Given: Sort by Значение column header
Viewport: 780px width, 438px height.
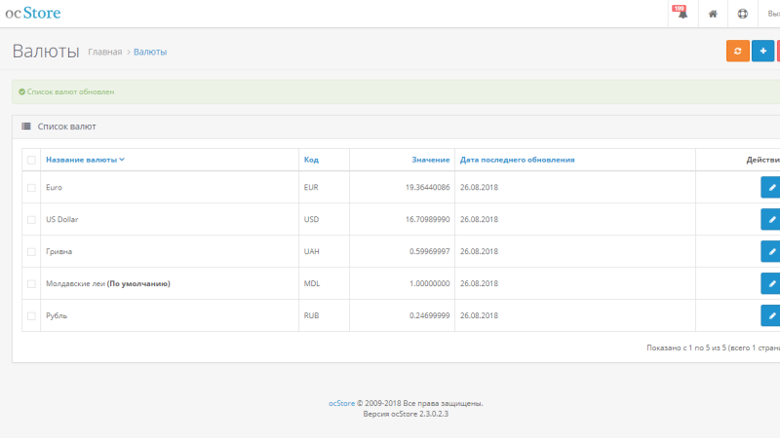Looking at the screenshot, I should pyautogui.click(x=430, y=160).
